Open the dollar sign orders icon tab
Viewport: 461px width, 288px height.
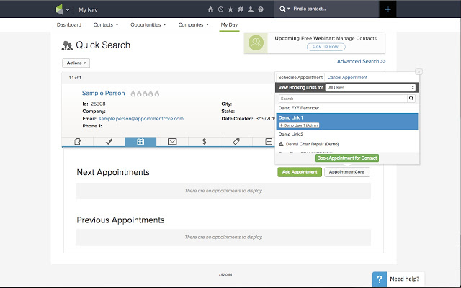[204, 142]
